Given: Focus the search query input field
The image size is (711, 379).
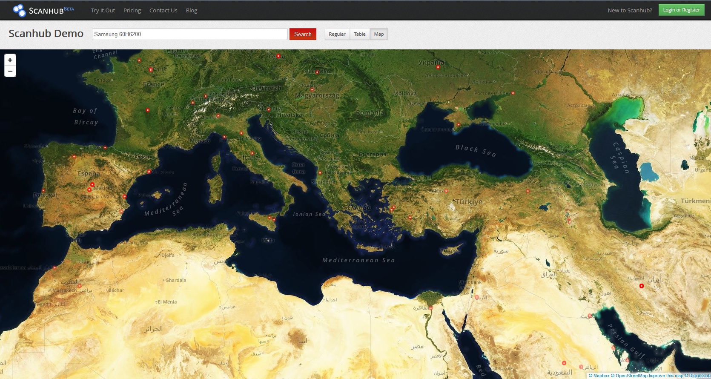Looking at the screenshot, I should click(190, 34).
